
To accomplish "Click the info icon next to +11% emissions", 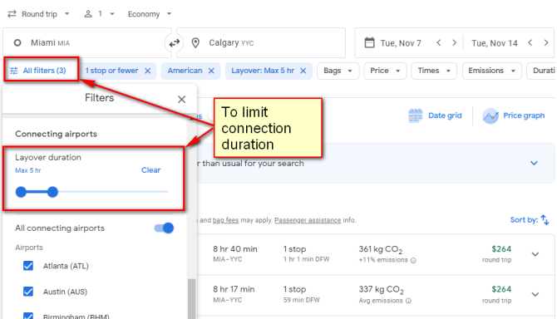I will 413,261.
